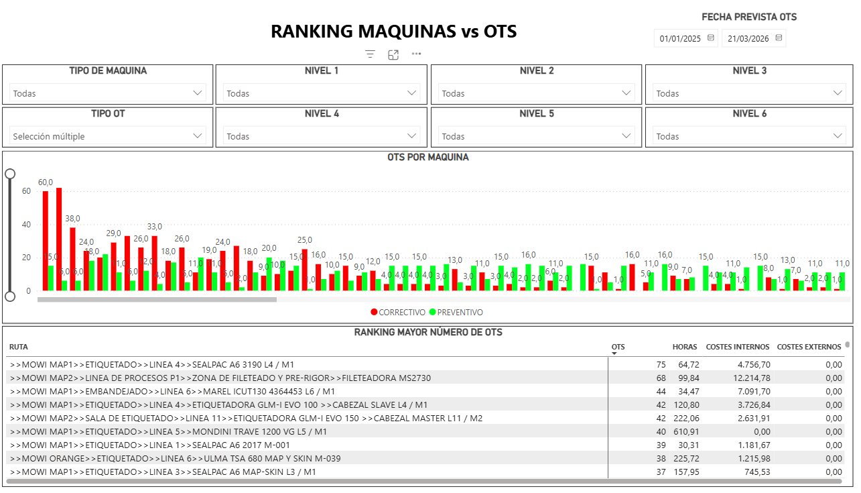The height and width of the screenshot is (493, 861).
Task: Open the filter icon above the chart
Action: pyautogui.click(x=369, y=54)
